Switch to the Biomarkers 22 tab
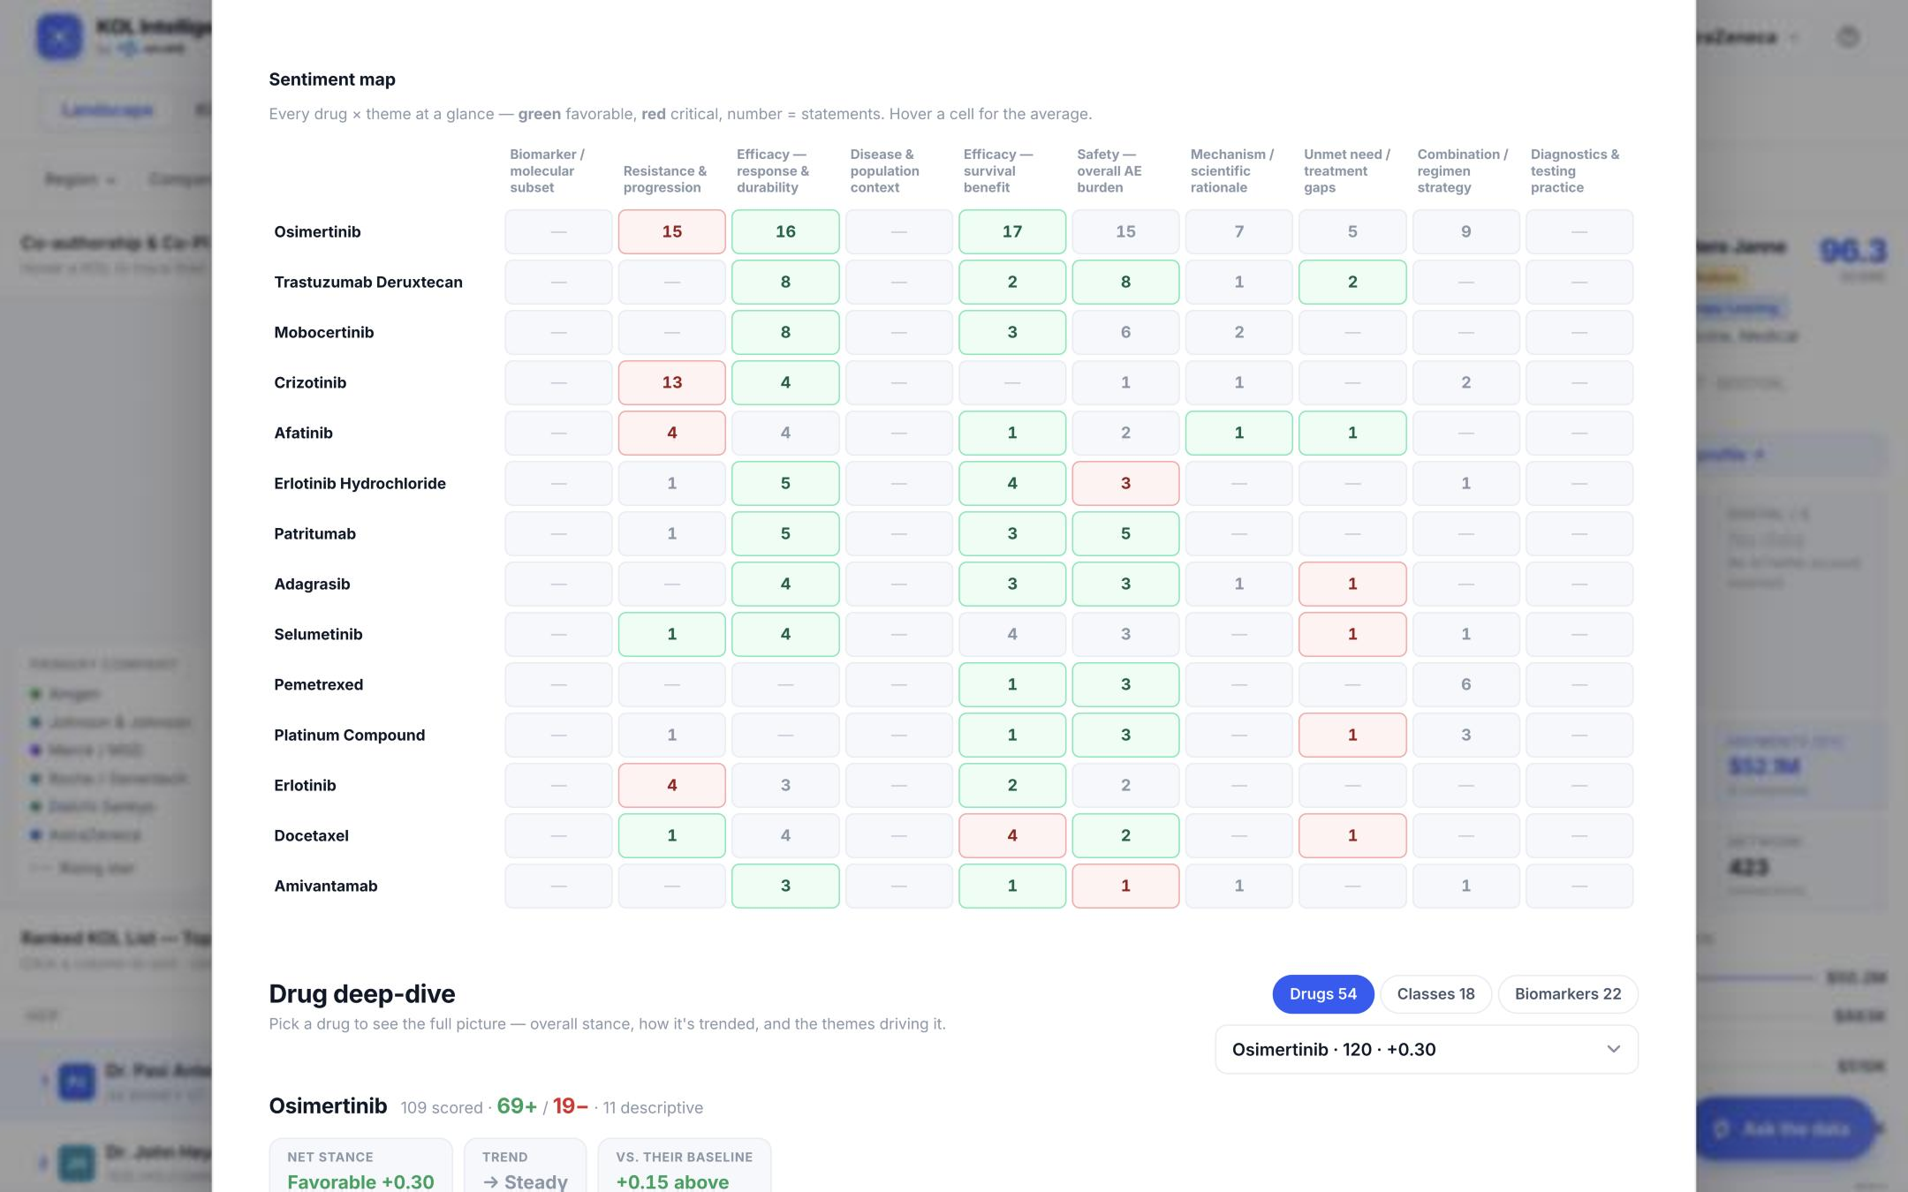Image resolution: width=1908 pixels, height=1192 pixels. pos(1568,994)
